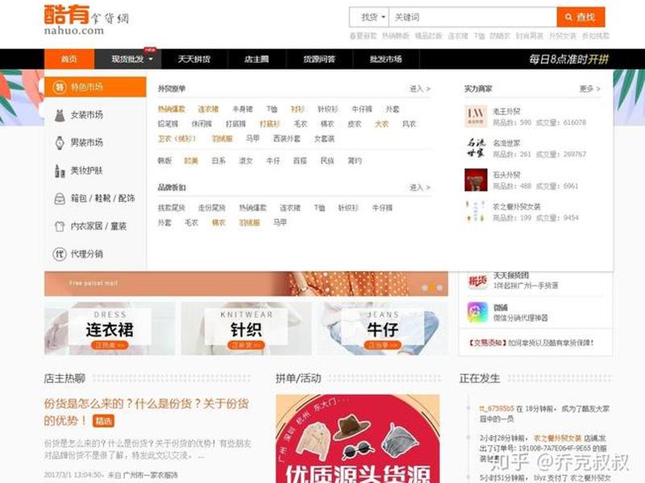Click the 卫衣（绒衫） category link
Image resolution: width=645 pixels, height=483 pixels.
click(177, 138)
